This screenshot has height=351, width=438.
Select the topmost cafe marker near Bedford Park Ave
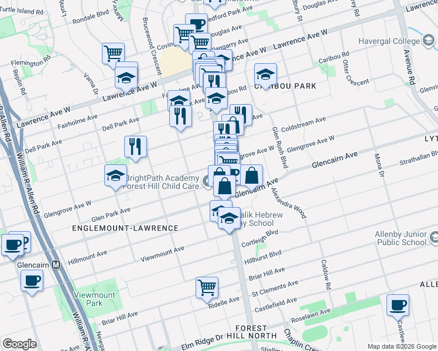coord(197,22)
